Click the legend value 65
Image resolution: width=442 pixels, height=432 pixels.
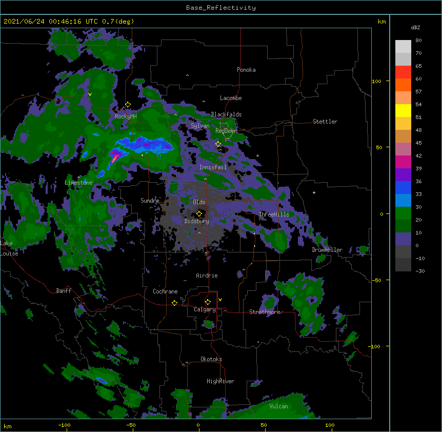(x=418, y=66)
